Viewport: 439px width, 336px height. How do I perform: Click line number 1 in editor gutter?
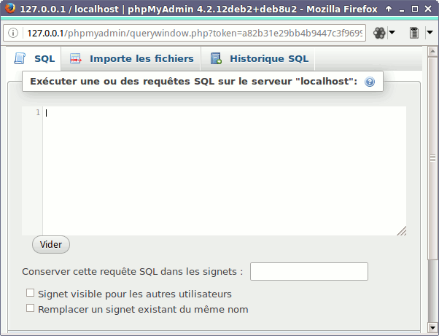pyautogui.click(x=38, y=112)
